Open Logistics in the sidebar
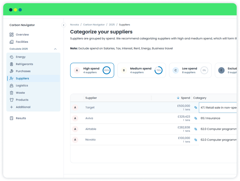 (x=33, y=86)
